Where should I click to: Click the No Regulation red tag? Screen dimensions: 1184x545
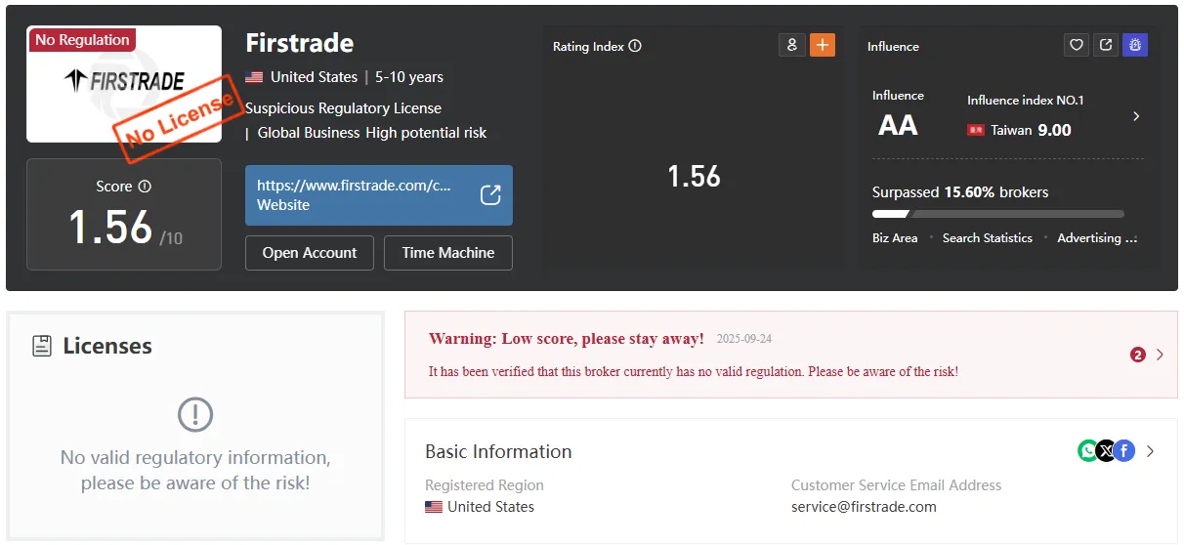pyautogui.click(x=82, y=40)
